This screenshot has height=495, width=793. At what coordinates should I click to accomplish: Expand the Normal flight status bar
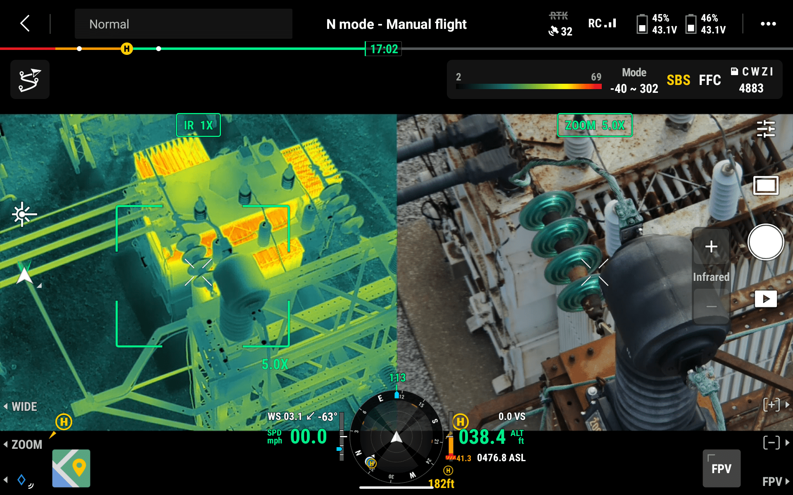[183, 24]
